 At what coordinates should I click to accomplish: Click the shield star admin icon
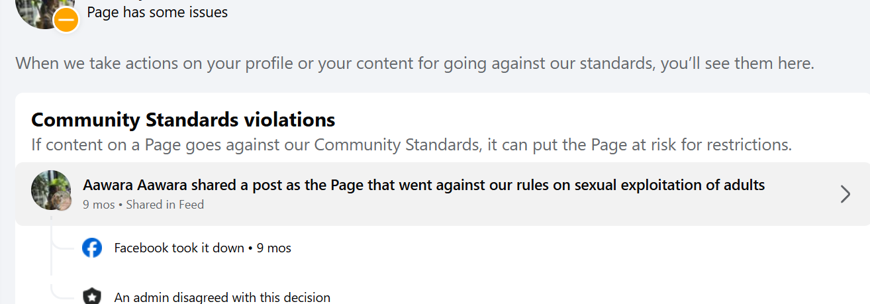(x=92, y=297)
